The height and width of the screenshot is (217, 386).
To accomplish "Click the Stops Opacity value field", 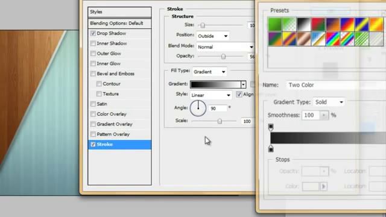I will click(311, 171).
